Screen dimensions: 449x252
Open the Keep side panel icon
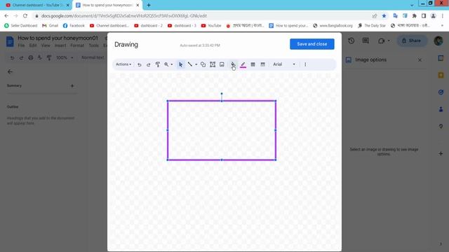click(441, 75)
